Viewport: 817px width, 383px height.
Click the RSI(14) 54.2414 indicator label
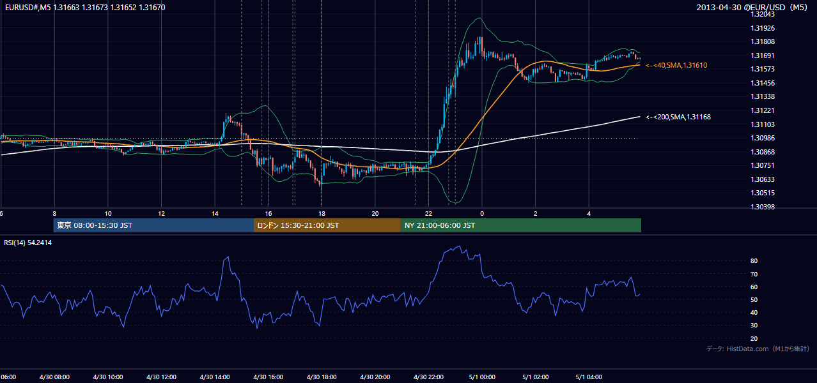[x=27, y=243]
